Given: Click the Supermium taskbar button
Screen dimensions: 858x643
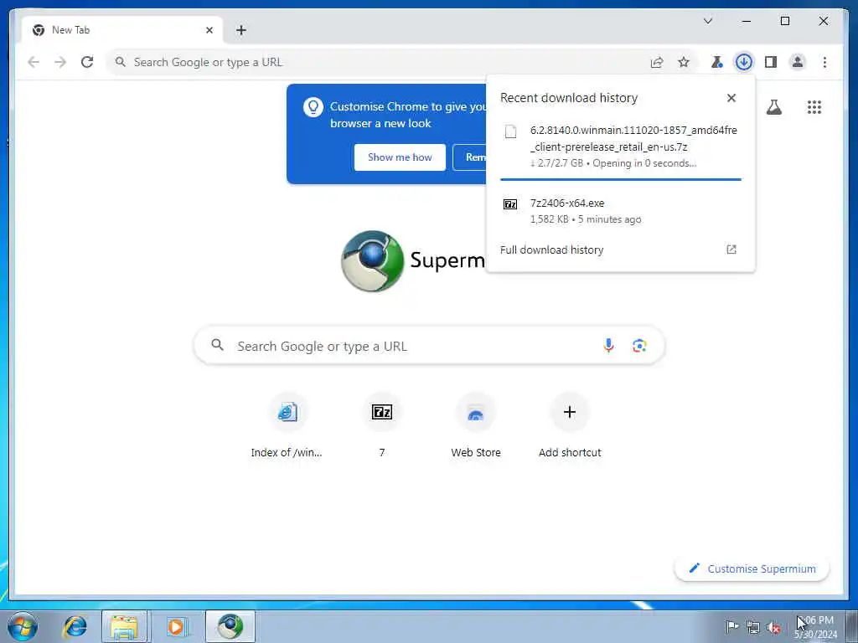Looking at the screenshot, I should coord(230,626).
